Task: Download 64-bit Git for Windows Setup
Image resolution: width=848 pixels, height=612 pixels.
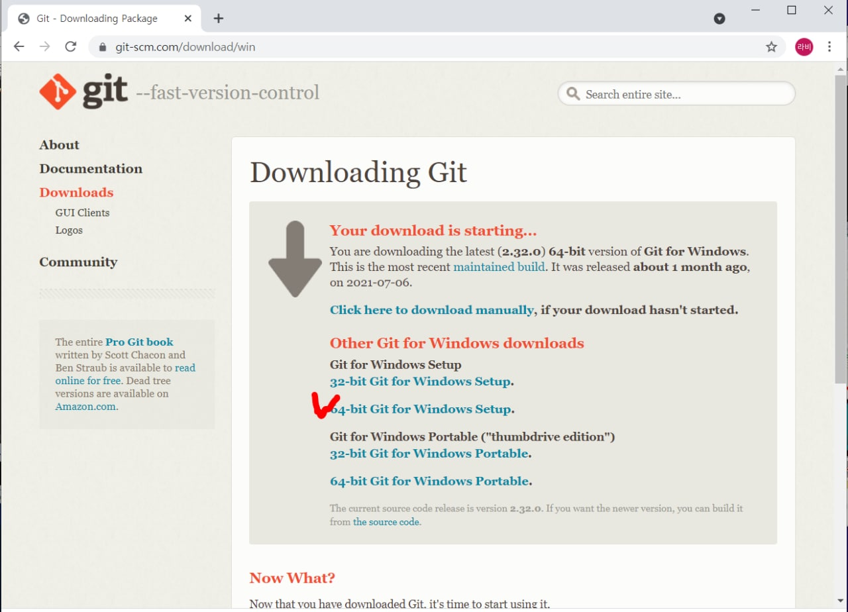Action: [420, 409]
